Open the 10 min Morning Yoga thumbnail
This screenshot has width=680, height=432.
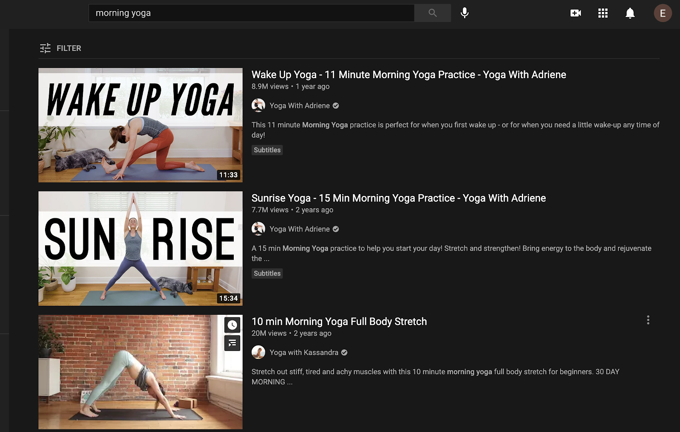[141, 372]
